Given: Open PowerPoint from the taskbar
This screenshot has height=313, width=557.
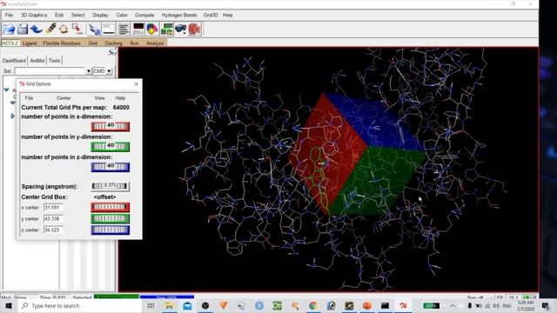Looking at the screenshot, I should click(x=367, y=305).
